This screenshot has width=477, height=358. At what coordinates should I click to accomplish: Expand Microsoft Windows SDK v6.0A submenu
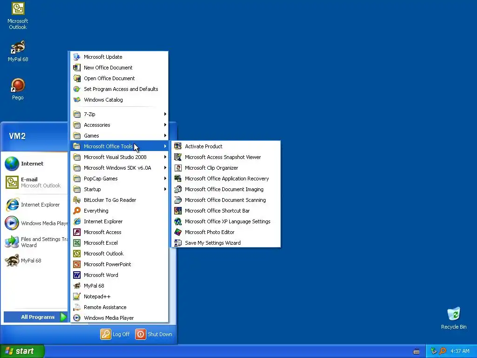119,168
